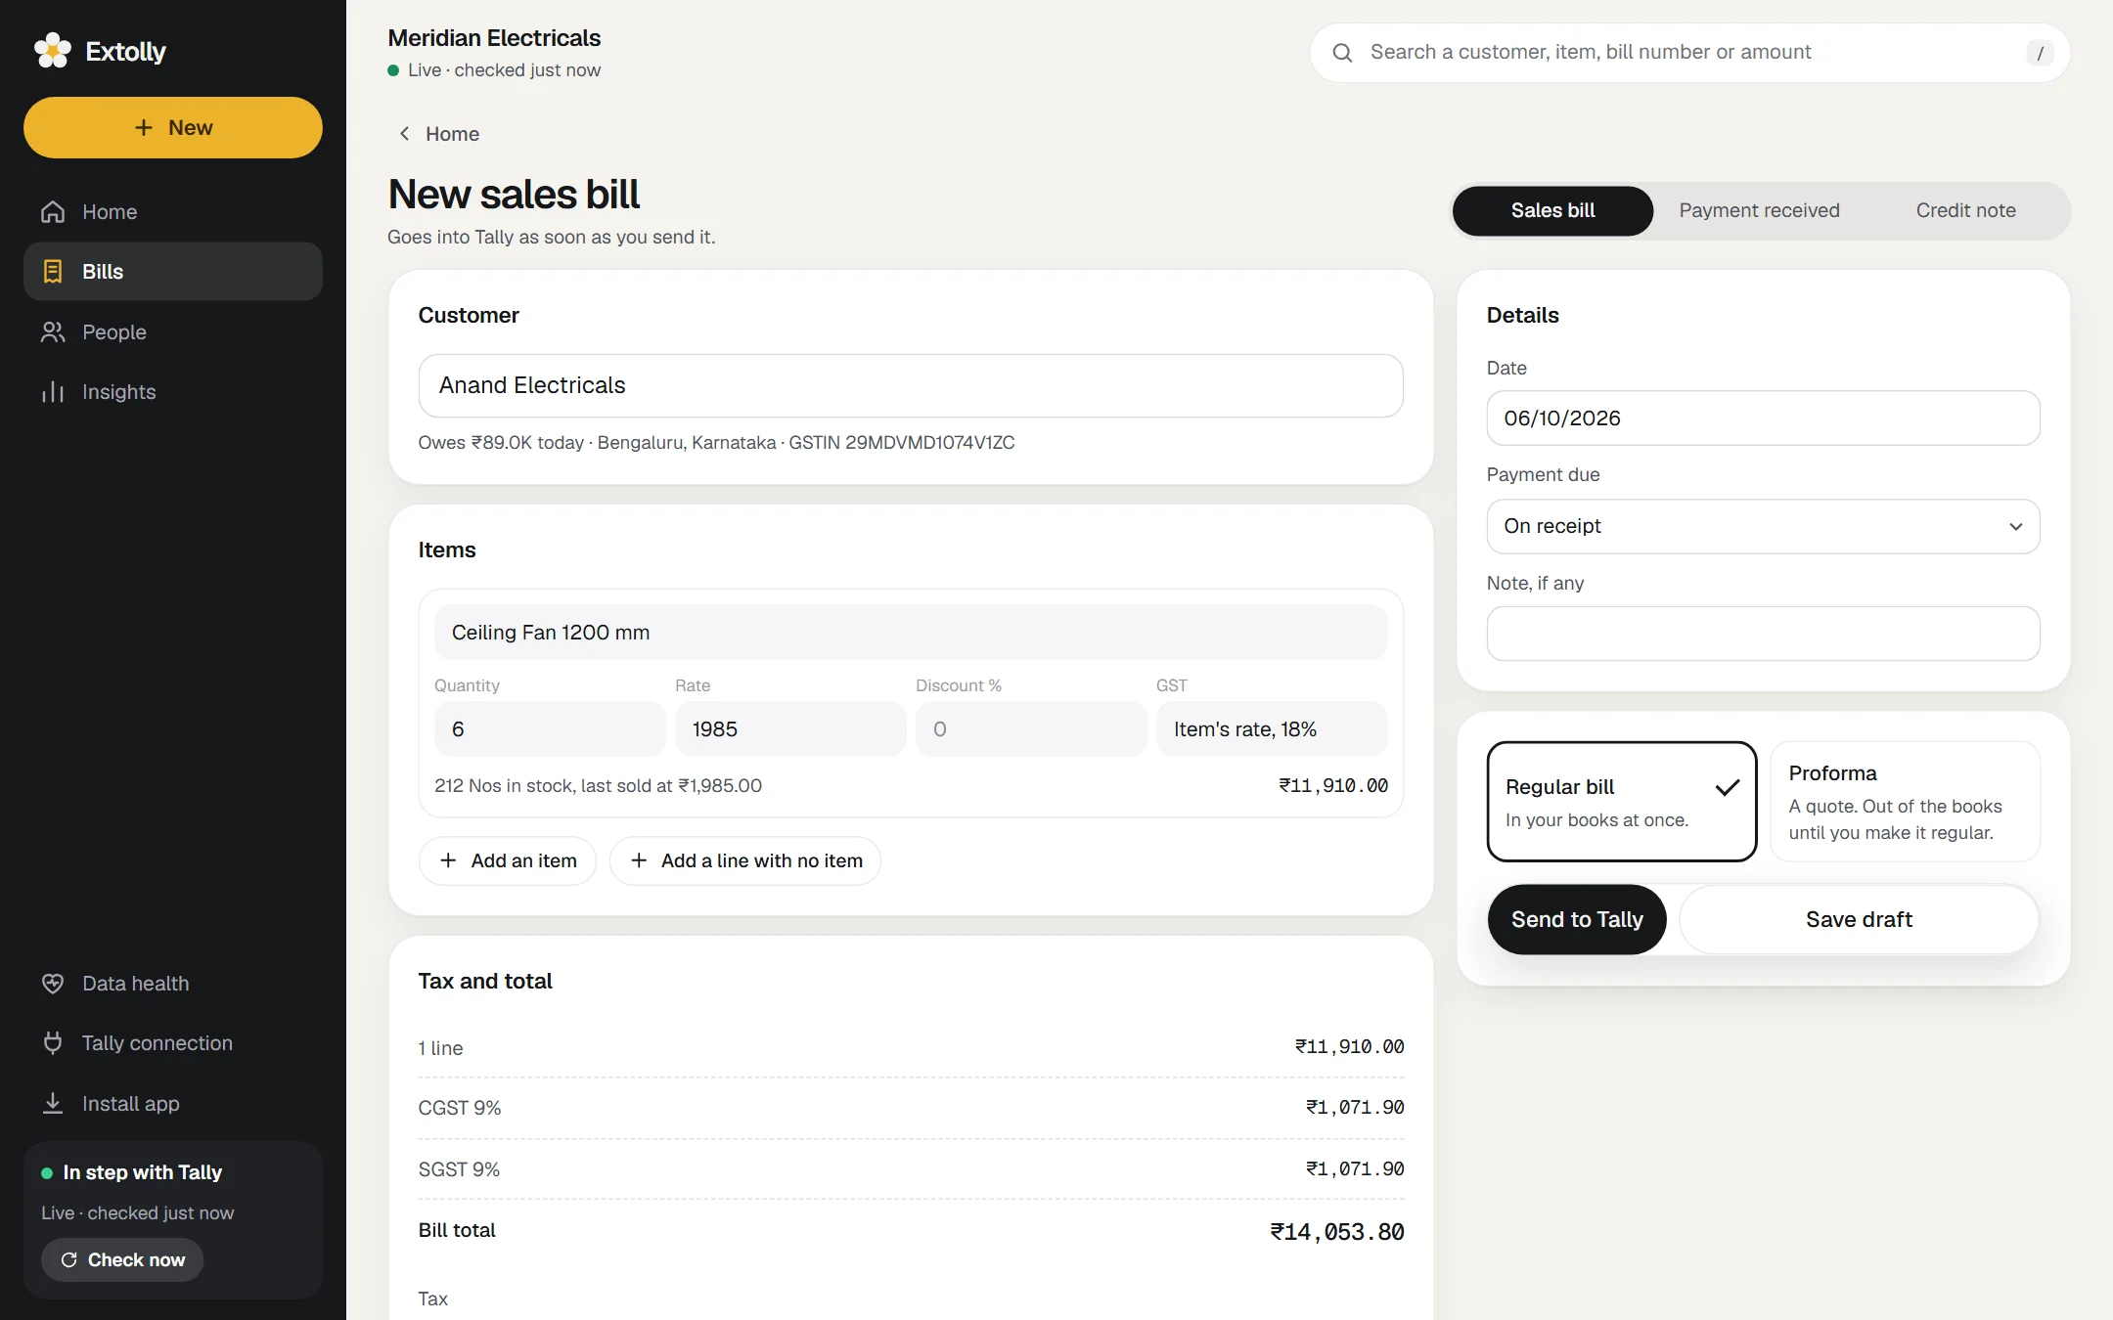The image size is (2113, 1320).
Task: Select the Regular bill option
Action: 1622,801
